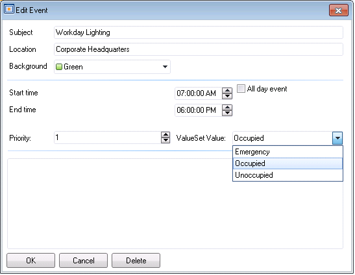355x275 pixels.
Task: Confirm changes with OK button
Action: coord(31,261)
